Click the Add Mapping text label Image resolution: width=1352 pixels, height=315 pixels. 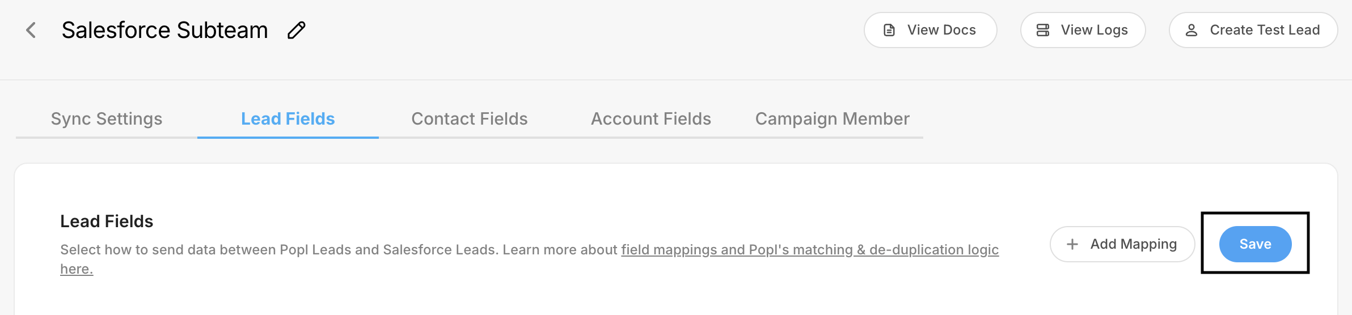(1134, 244)
